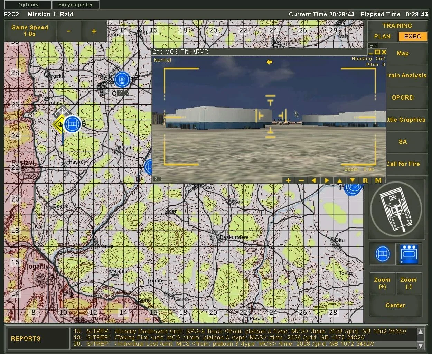Click the blue 2 B unit marker on map
Image resolution: width=432 pixels, height=354 pixels.
click(122, 80)
